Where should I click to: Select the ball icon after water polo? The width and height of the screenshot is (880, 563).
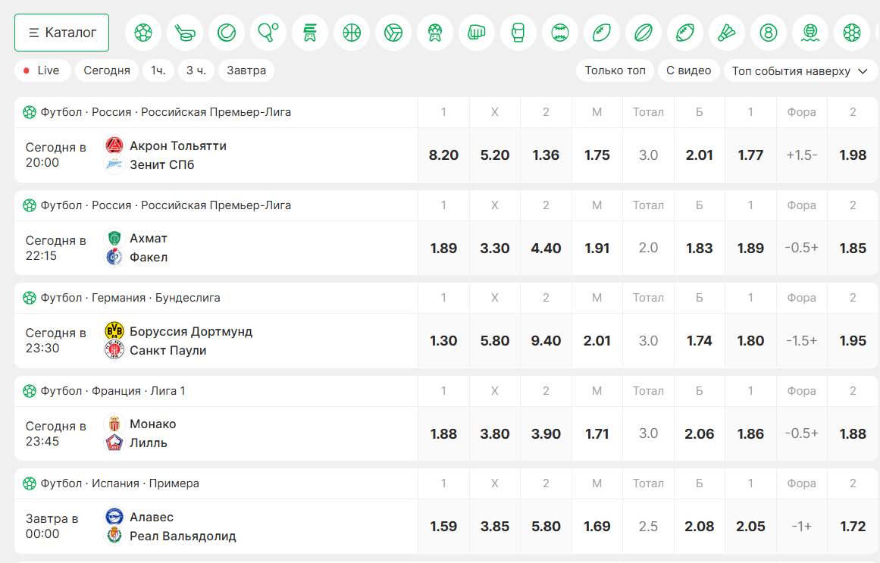click(x=852, y=33)
